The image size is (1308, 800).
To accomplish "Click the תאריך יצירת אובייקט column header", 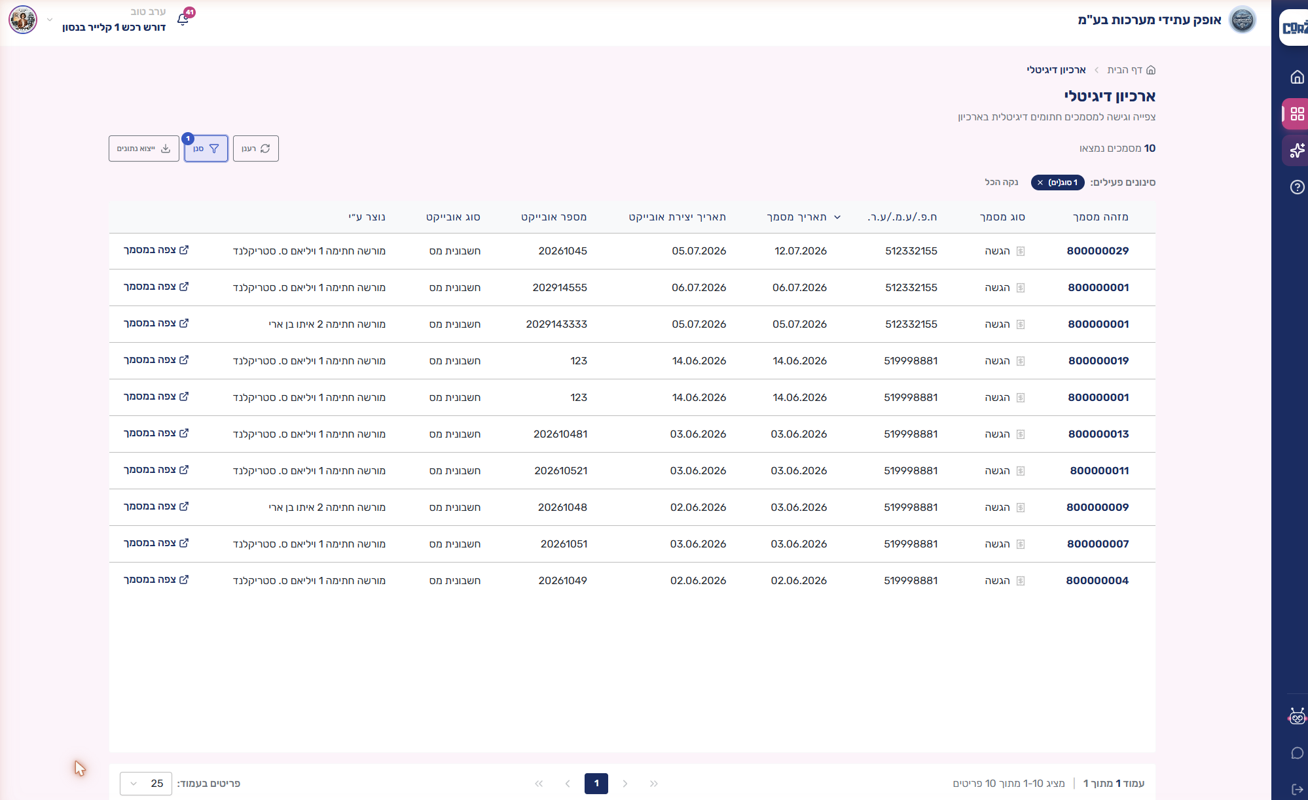I will [x=678, y=217].
